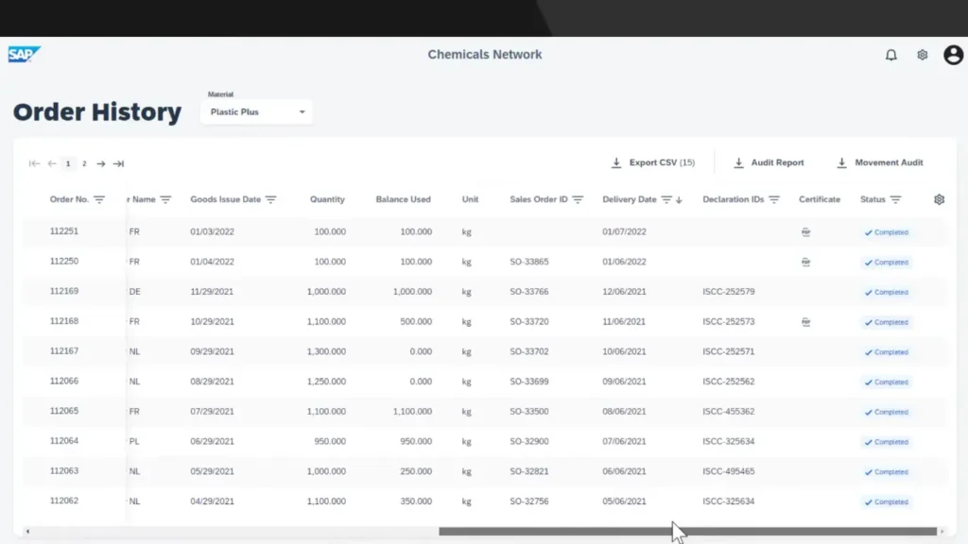This screenshot has width=968, height=544.
Task: Open certificate for order 112250
Action: 805,263
